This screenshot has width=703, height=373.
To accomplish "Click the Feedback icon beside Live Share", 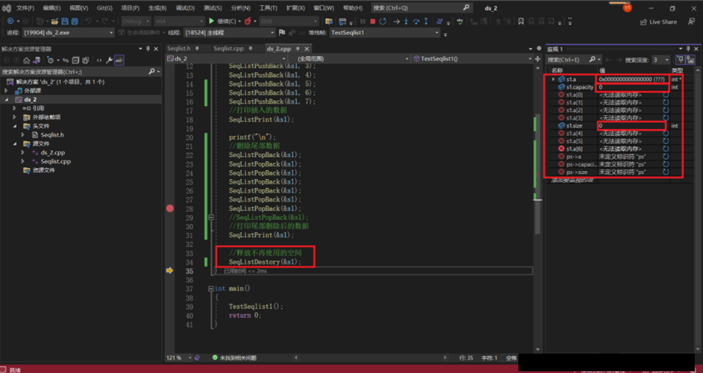I will point(692,21).
